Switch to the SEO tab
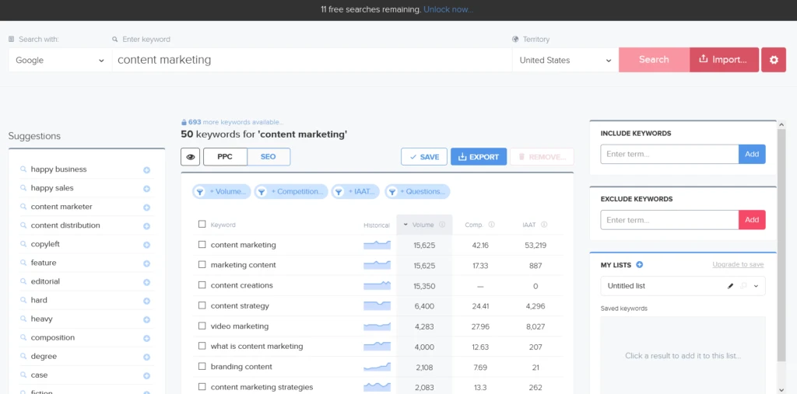The height and width of the screenshot is (394, 797). (269, 157)
